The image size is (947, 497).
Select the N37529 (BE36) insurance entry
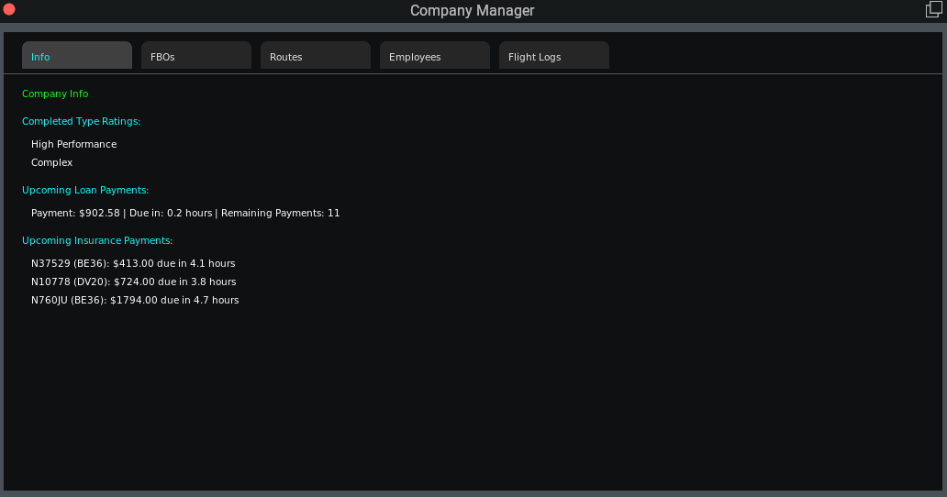tap(133, 263)
